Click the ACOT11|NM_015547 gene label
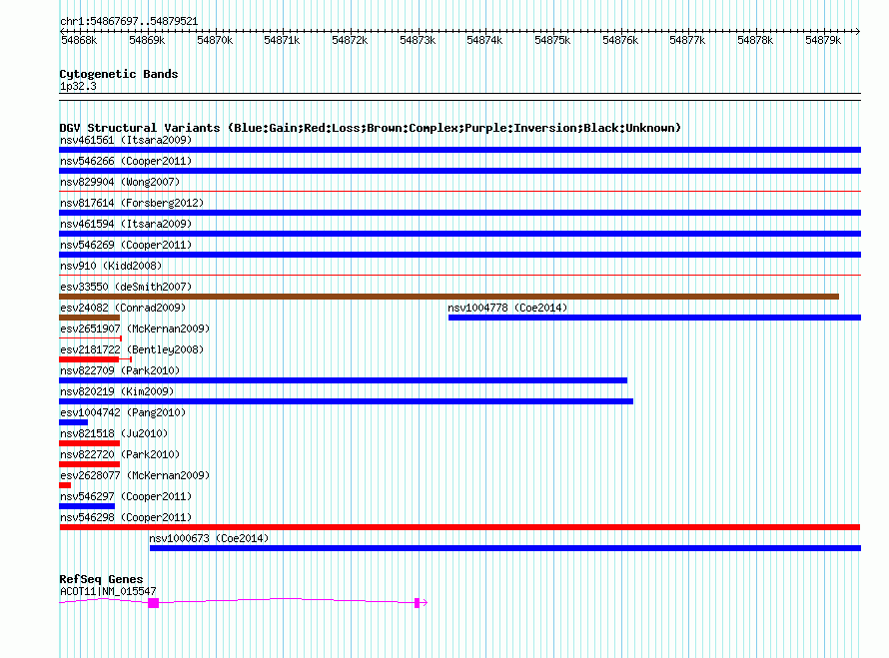The width and height of the screenshot is (889, 658). (x=108, y=591)
